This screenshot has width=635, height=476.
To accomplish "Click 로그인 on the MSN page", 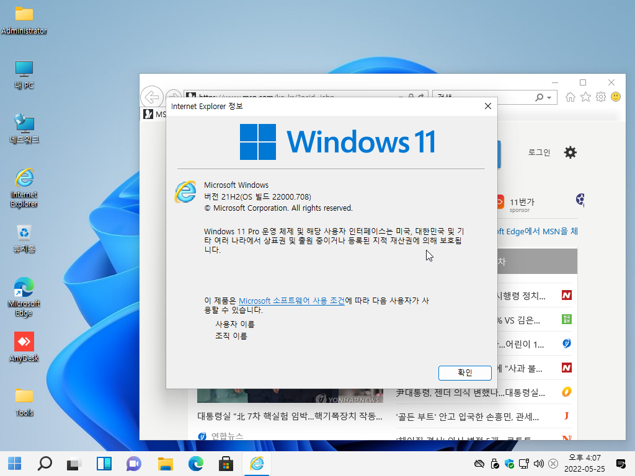I will coord(539,152).
